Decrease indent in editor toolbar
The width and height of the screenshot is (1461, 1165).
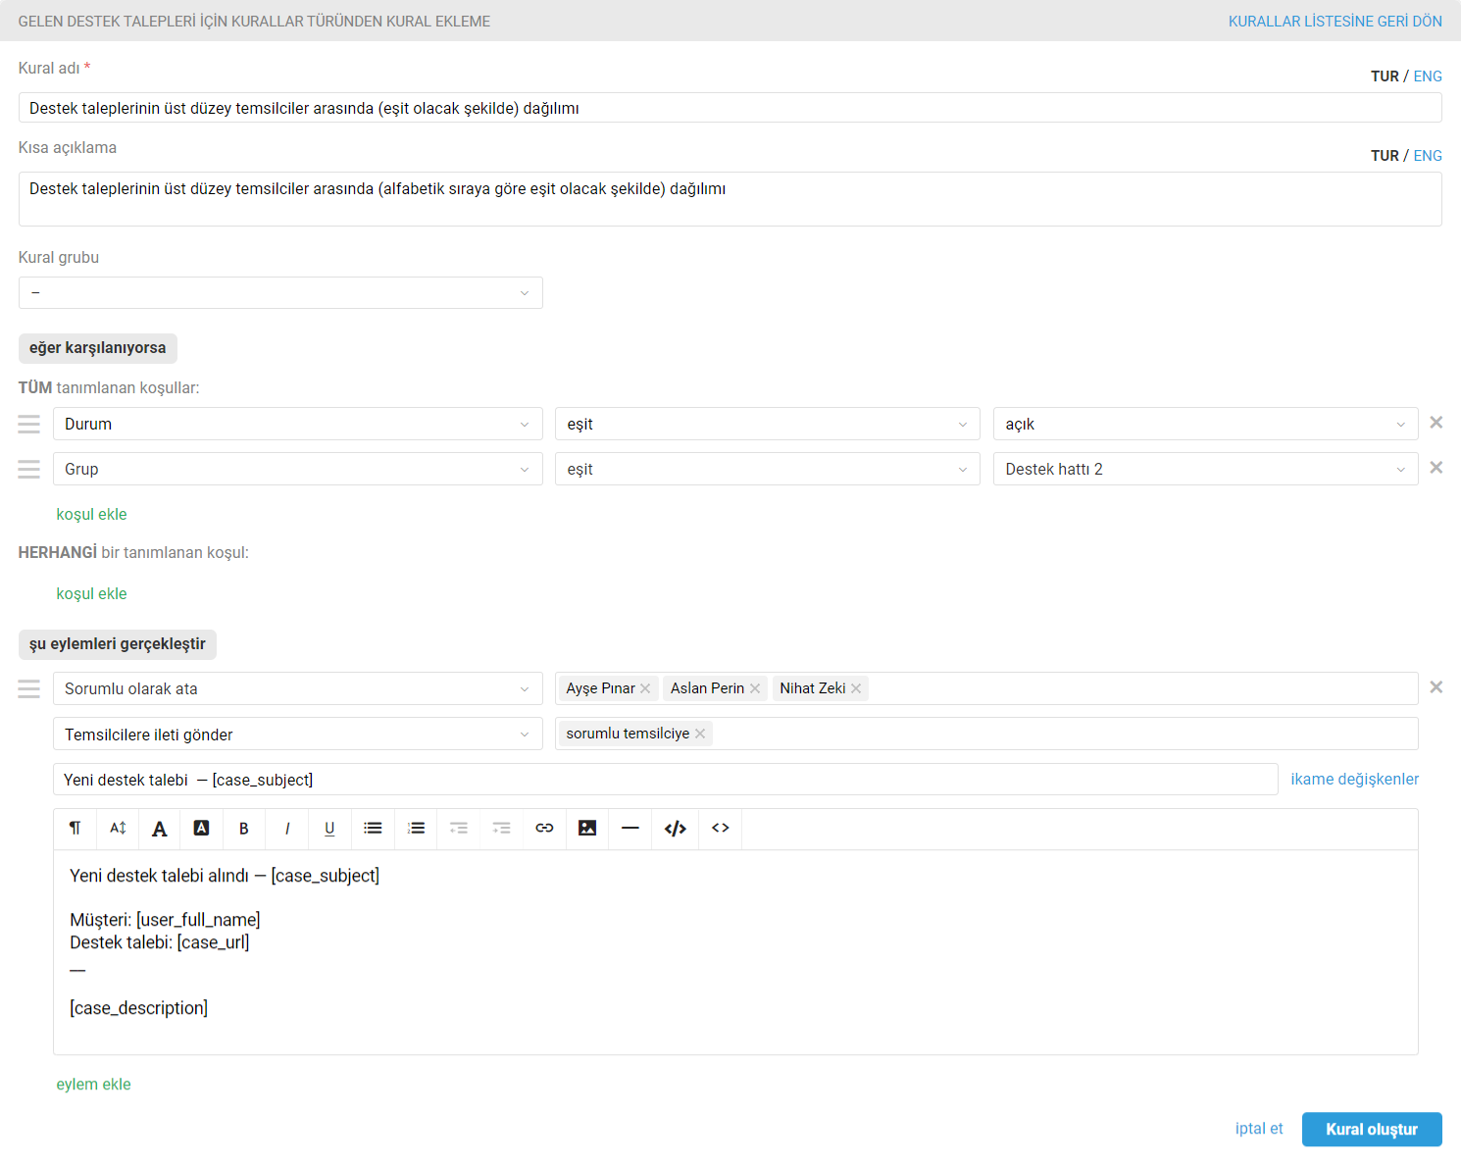[459, 829]
